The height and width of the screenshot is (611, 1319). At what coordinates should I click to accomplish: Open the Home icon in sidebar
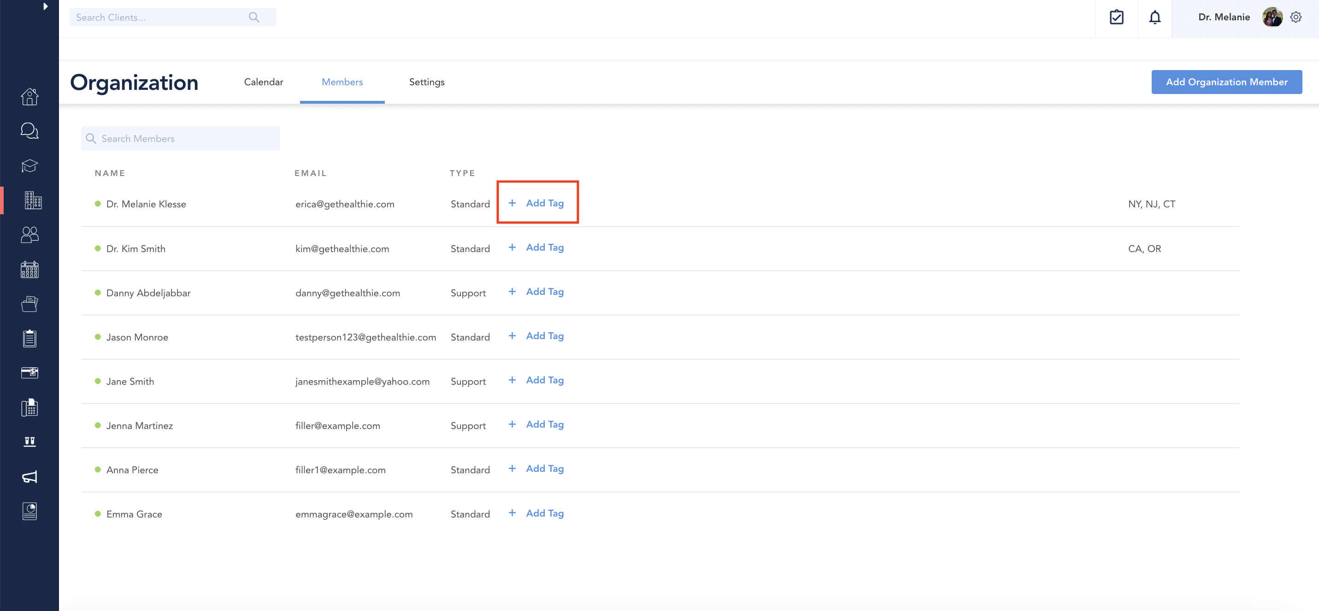click(x=29, y=96)
